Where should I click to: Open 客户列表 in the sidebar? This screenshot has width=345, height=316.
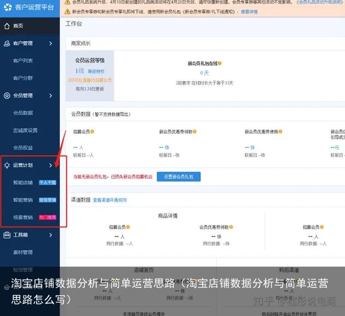(x=23, y=60)
